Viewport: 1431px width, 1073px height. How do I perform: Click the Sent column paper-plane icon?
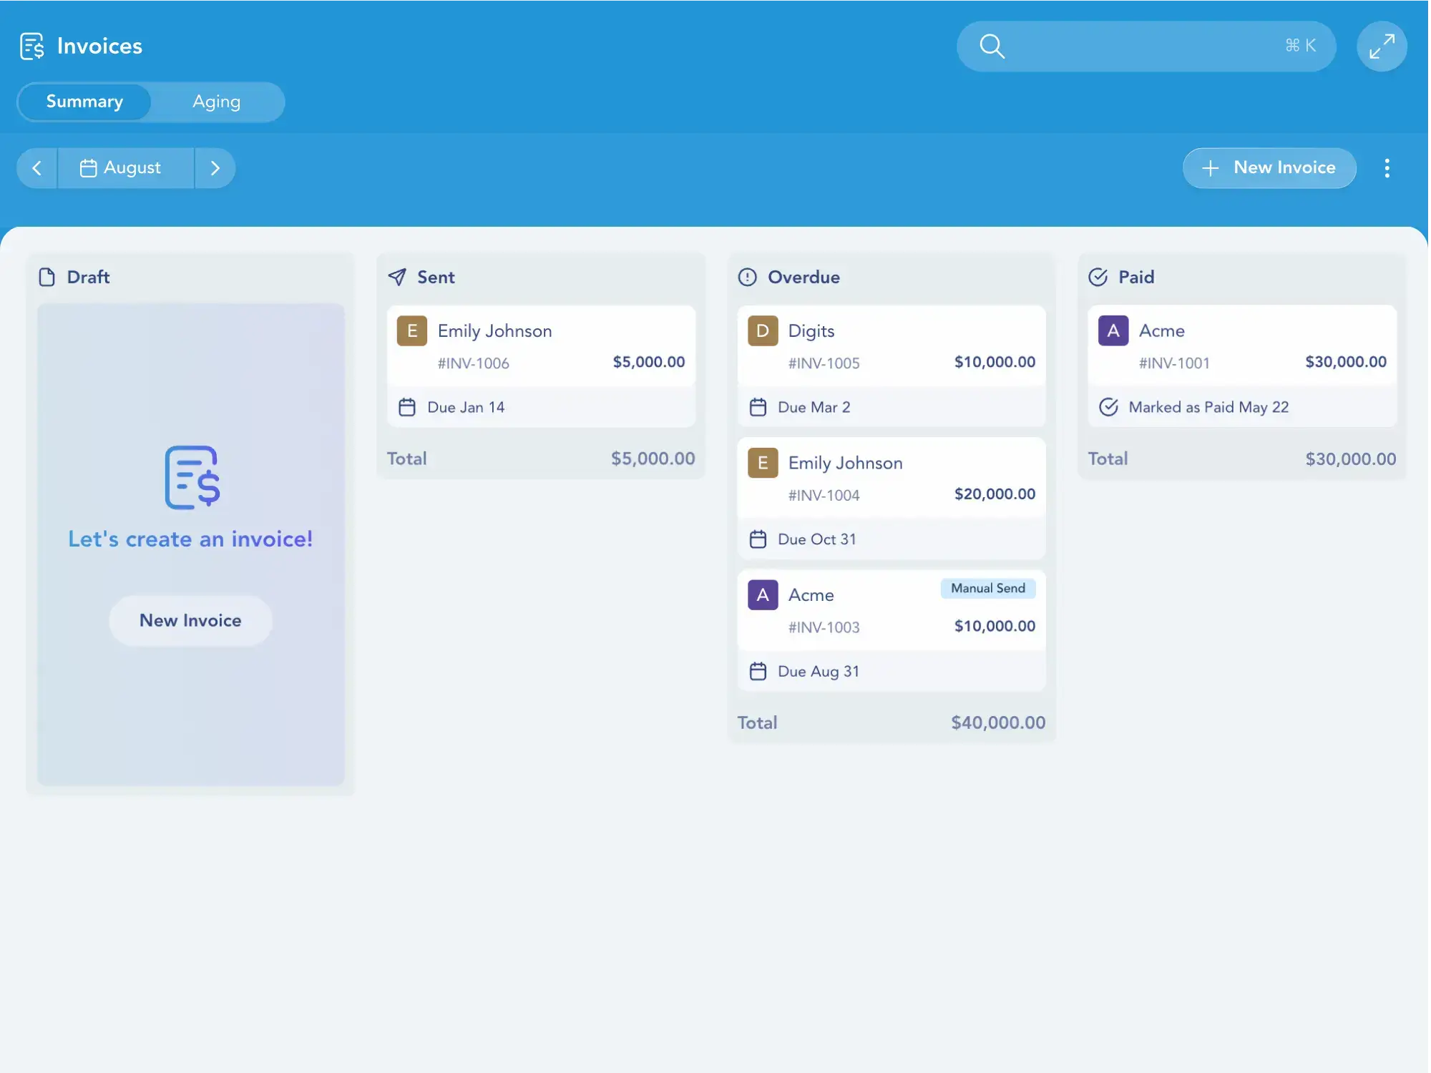click(x=397, y=277)
